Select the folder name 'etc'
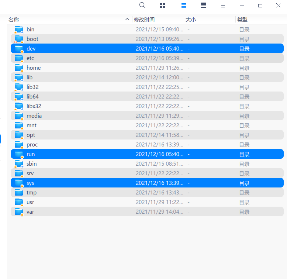The height and width of the screenshot is (279, 287). click(30, 58)
